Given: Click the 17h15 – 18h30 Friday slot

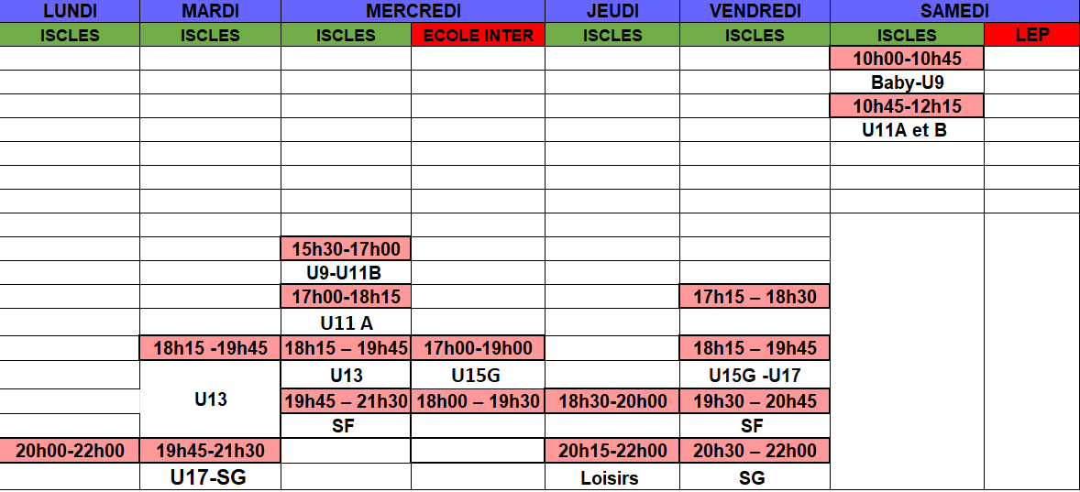Looking at the screenshot, I should (755, 297).
